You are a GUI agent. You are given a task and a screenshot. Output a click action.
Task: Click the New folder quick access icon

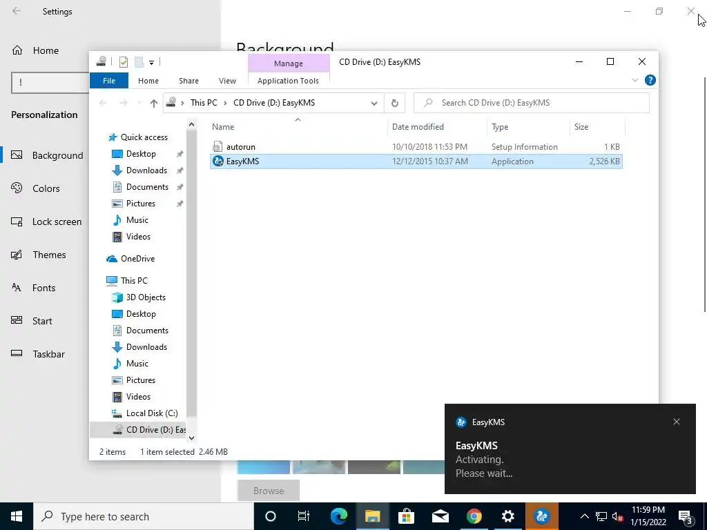tap(139, 62)
